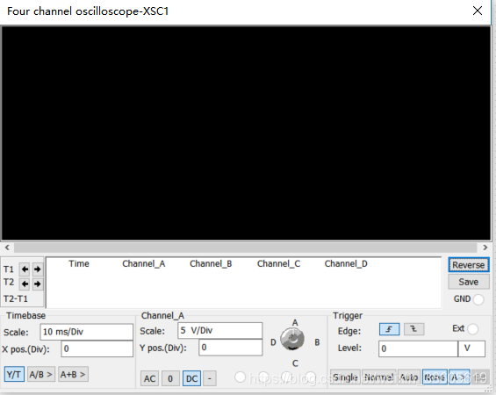Select channel C label below the knob
496x395 pixels.
(x=295, y=363)
